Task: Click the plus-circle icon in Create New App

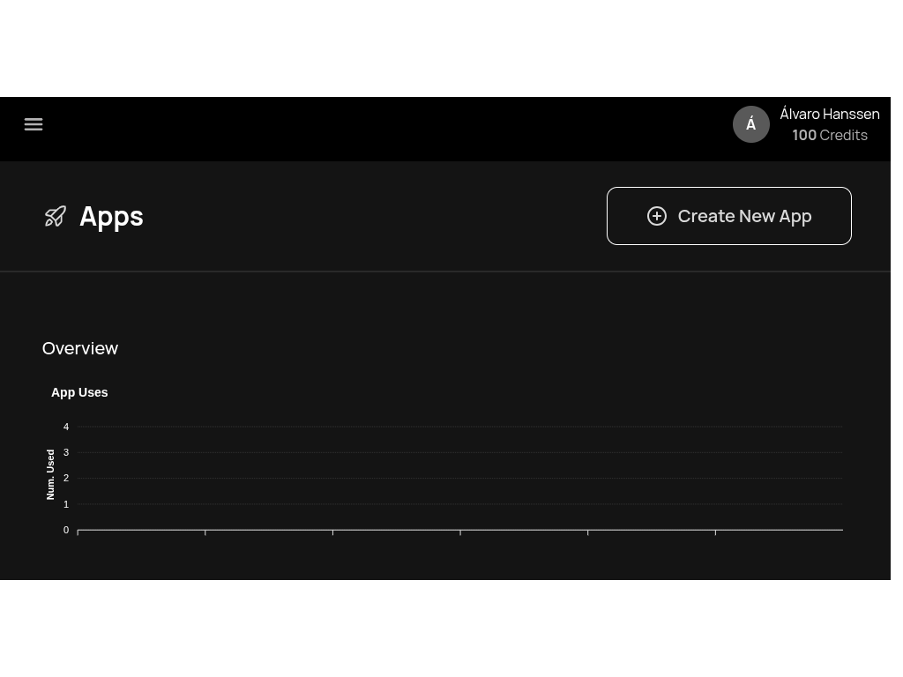Action: (657, 216)
